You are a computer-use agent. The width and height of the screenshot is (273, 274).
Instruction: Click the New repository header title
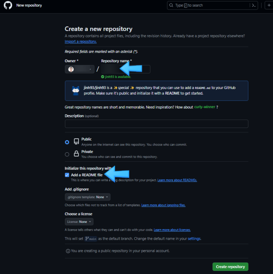[x=29, y=6]
